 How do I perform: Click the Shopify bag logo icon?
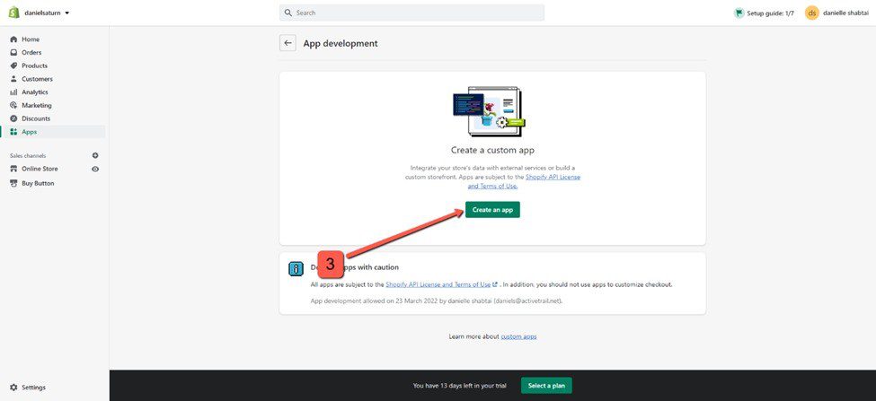coord(13,13)
